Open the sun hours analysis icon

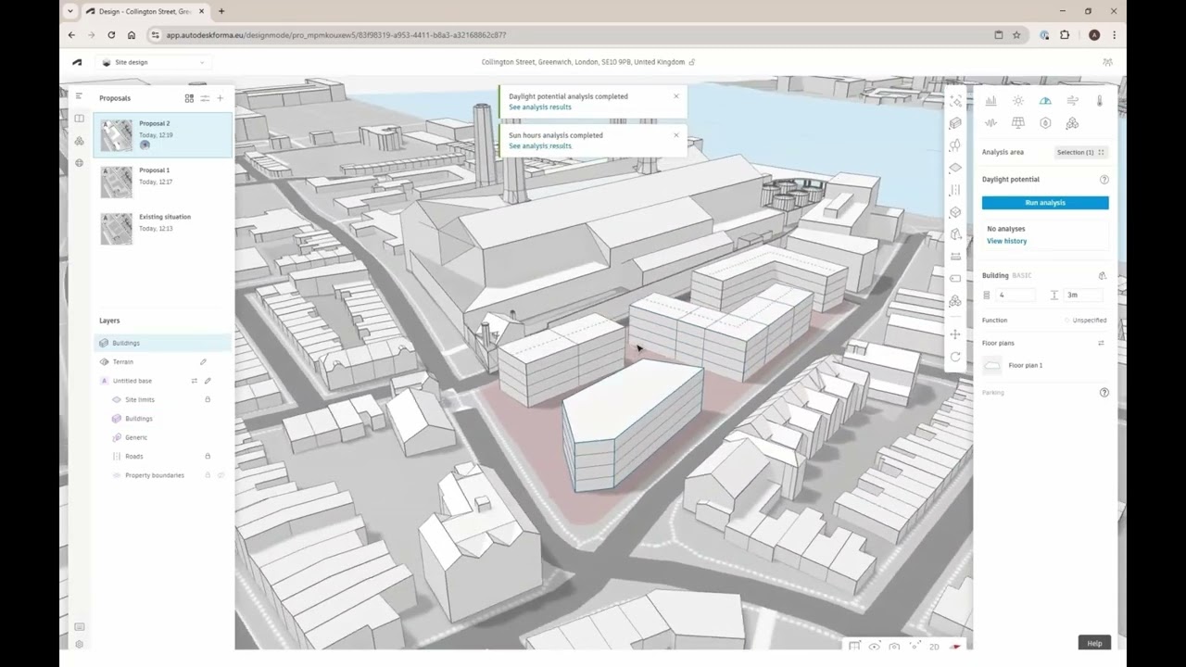tap(1018, 100)
